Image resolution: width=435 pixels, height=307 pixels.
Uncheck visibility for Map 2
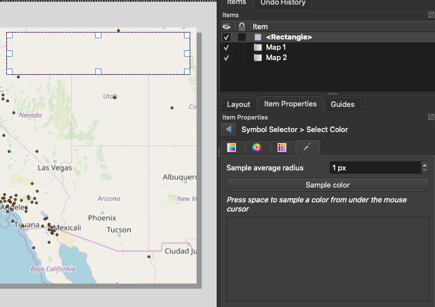226,58
